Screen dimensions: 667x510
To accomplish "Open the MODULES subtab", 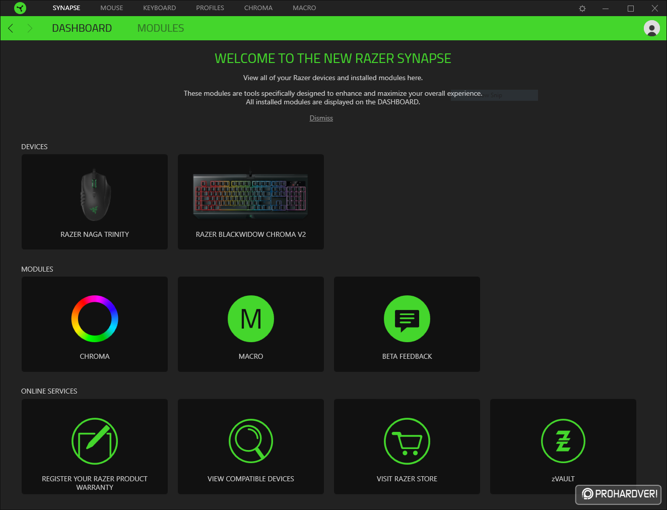I will (x=161, y=28).
